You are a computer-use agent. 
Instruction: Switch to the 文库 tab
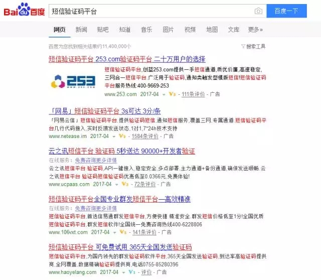234,30
